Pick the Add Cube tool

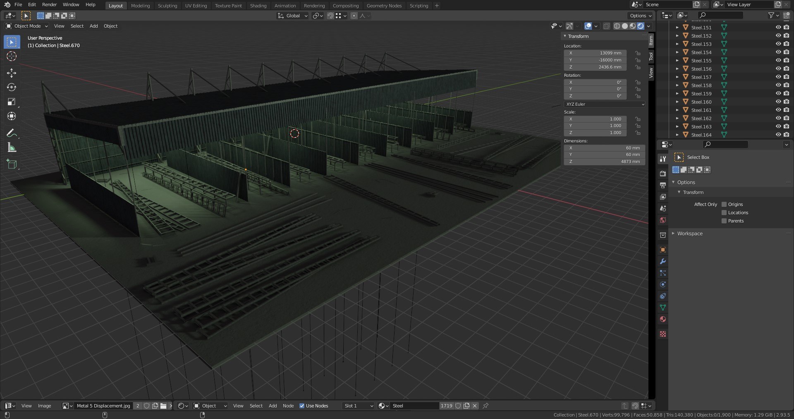(x=12, y=164)
